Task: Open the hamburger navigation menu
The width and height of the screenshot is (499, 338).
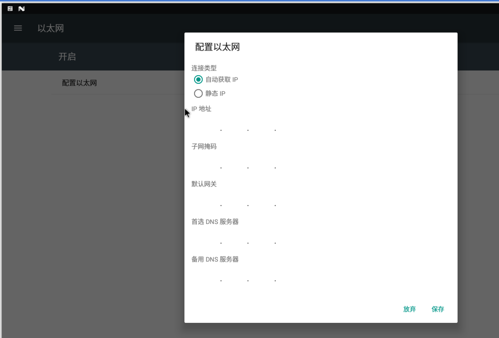Action: pyautogui.click(x=18, y=28)
